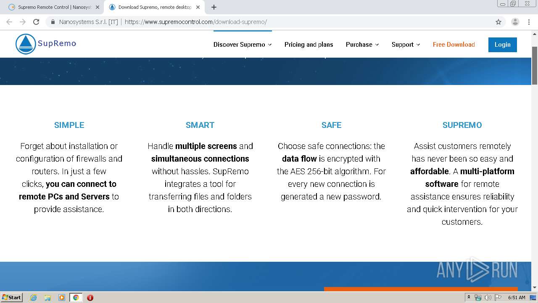Screen dimensions: 538x303
Task: Click the bold text 'simultaneous connections'
Action: [200, 159]
